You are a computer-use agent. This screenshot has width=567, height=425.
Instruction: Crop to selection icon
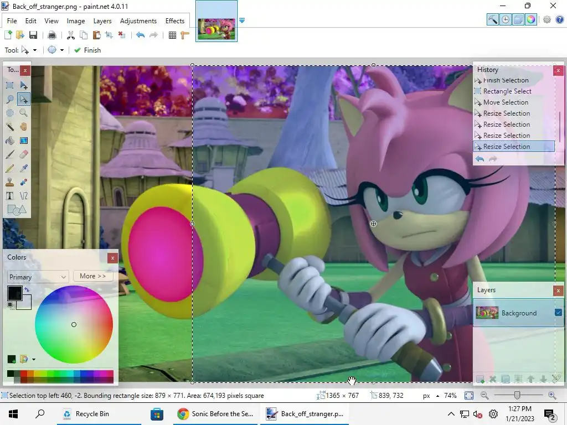(x=109, y=35)
